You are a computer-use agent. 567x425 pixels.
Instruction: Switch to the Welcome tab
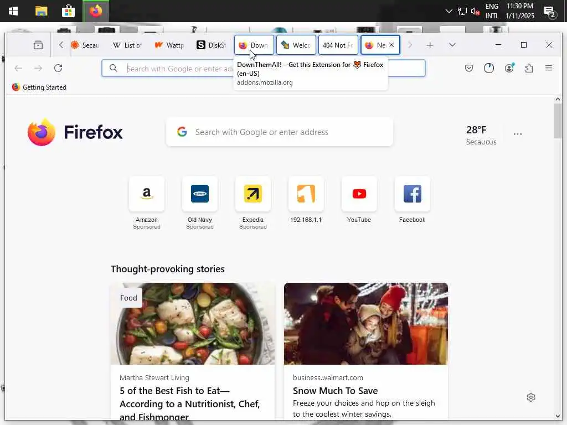(296, 45)
